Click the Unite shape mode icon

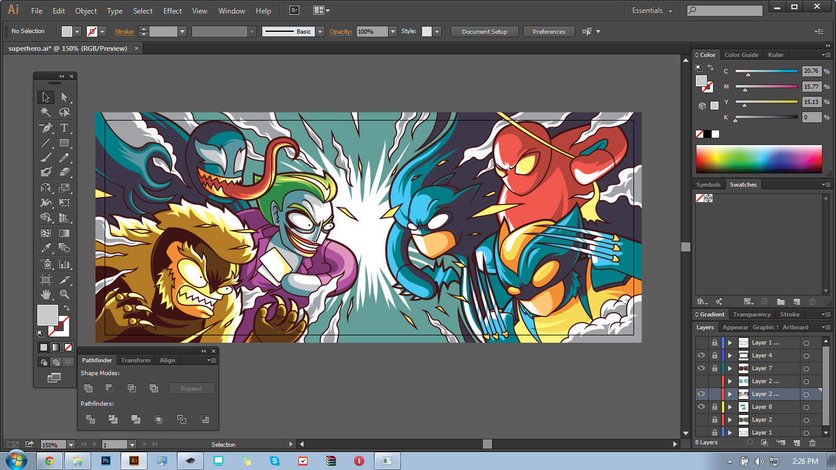pos(89,388)
